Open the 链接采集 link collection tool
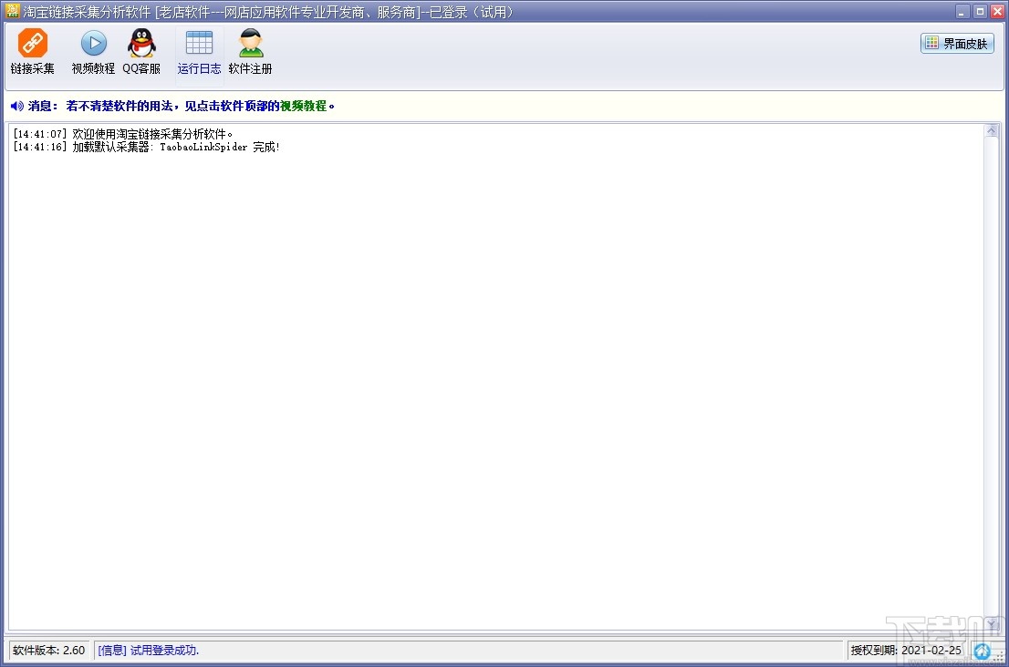Screen dimensions: 1009x667 [32, 52]
